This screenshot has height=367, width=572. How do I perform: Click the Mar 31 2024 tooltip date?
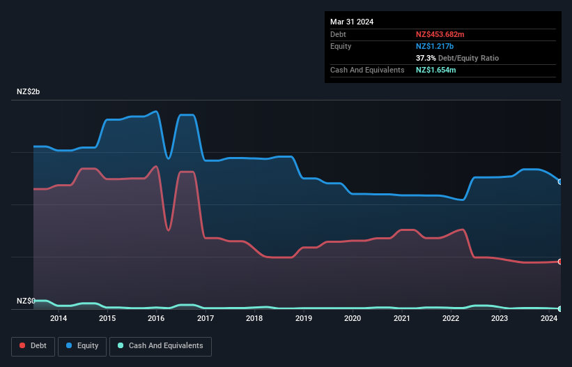click(x=352, y=22)
